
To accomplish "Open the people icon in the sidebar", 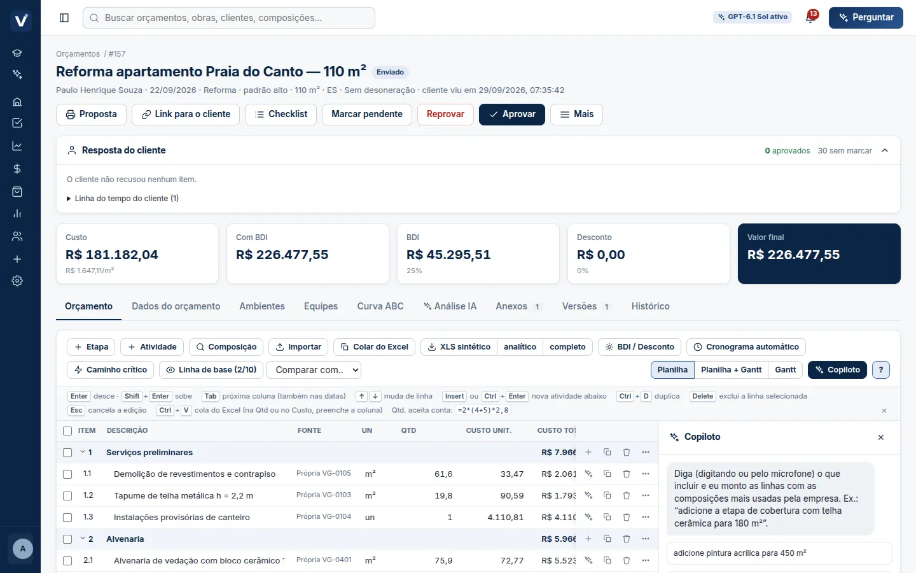I will [17, 236].
